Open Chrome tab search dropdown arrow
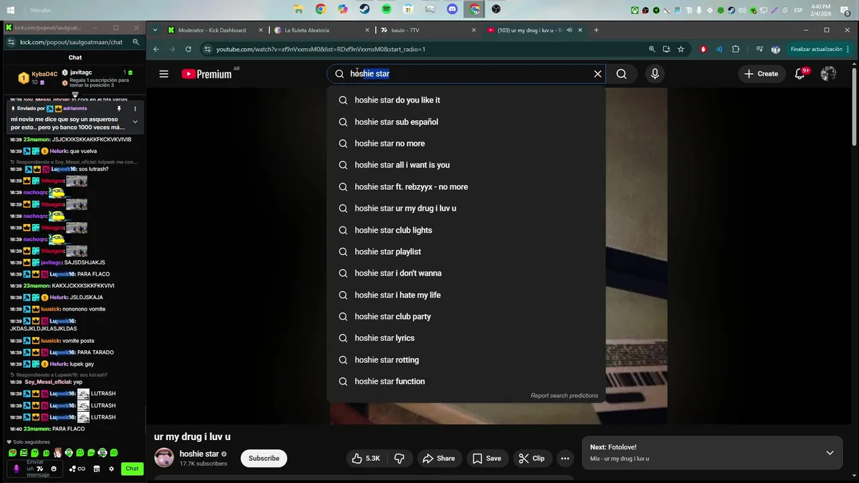The width and height of the screenshot is (859, 483). [155, 30]
